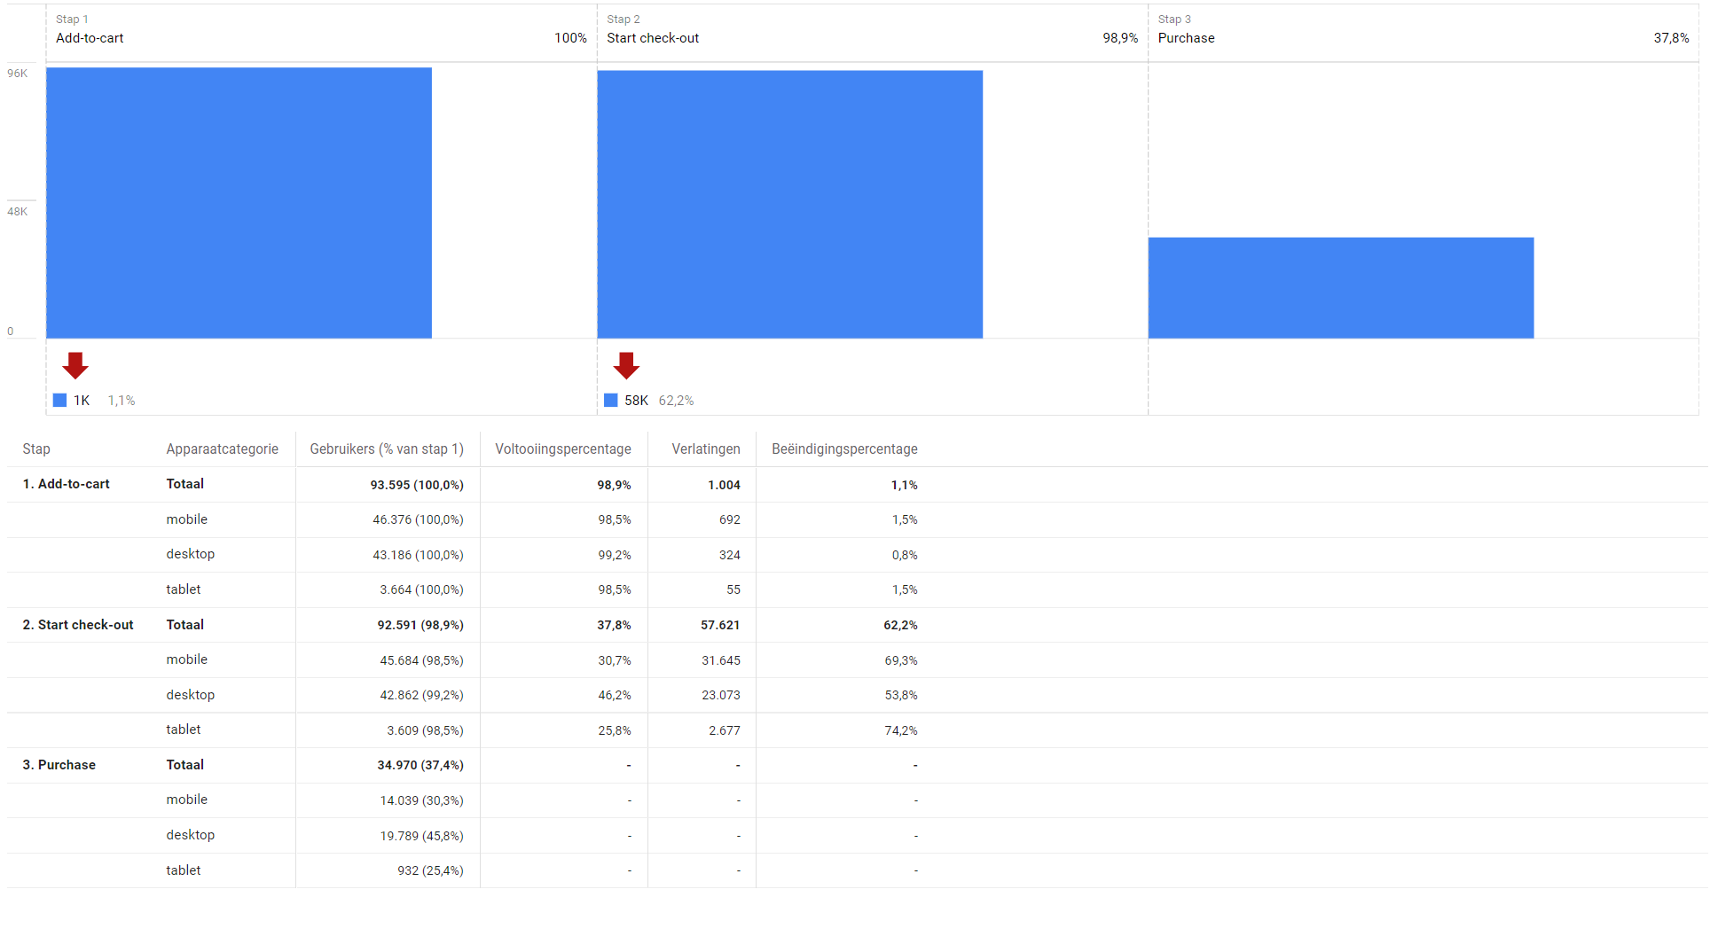1710x944 pixels.
Task: Click completion rate '25,8%'
Action: tap(615, 730)
